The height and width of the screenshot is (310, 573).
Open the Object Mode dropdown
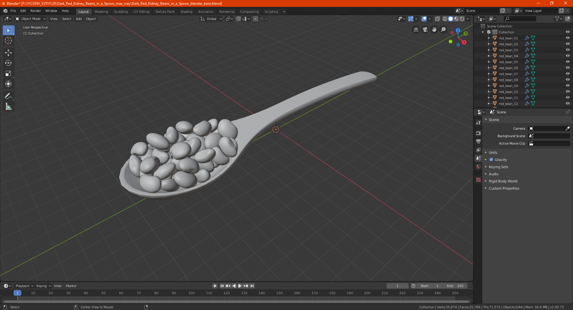(x=30, y=19)
